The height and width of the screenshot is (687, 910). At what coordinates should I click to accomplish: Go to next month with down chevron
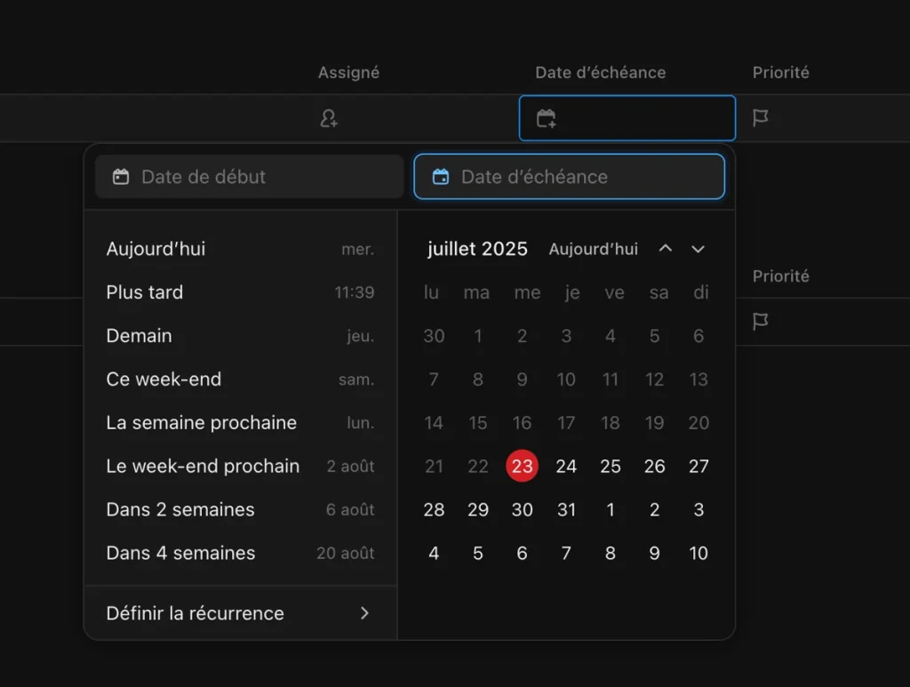(698, 249)
